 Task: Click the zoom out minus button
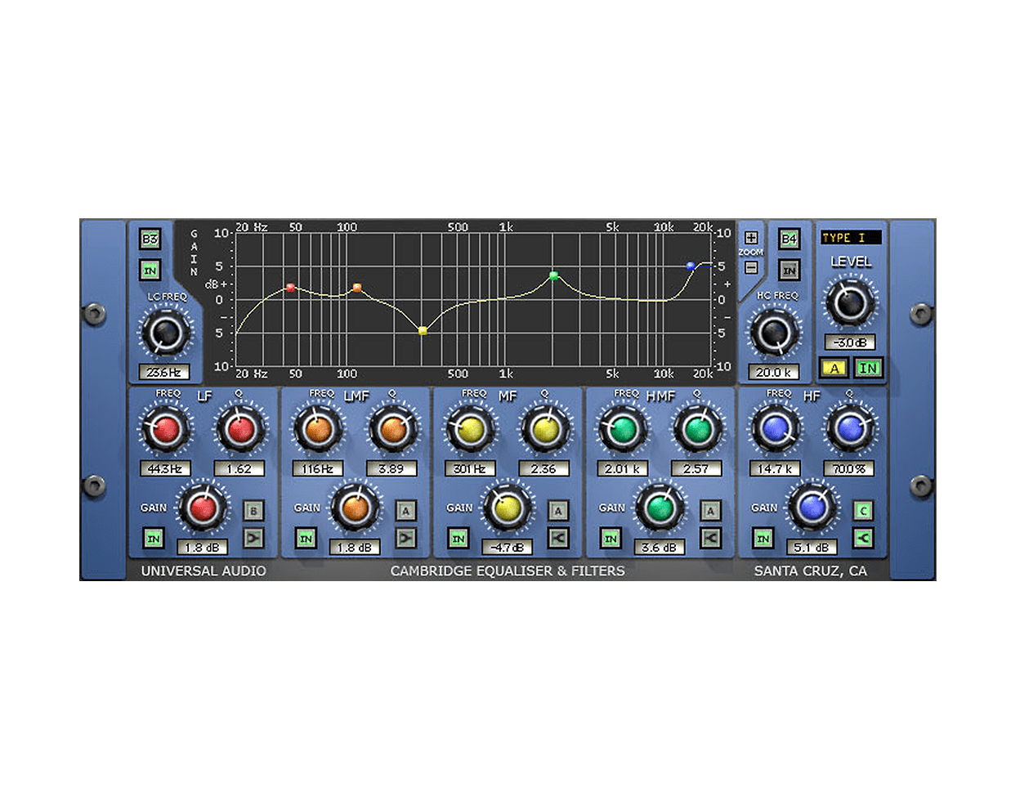tap(750, 267)
